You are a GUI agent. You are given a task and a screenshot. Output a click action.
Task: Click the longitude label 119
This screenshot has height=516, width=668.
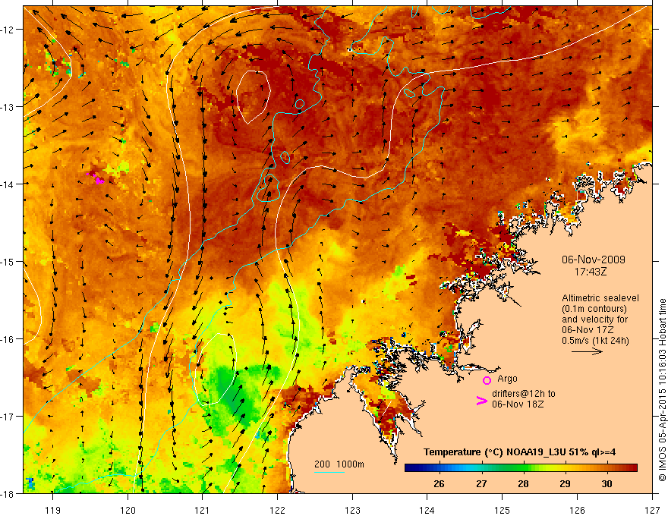53,510
